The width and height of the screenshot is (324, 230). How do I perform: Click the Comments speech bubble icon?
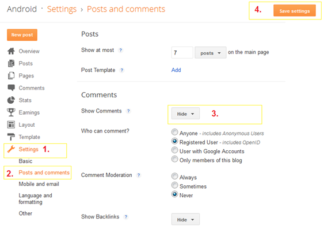point(11,88)
